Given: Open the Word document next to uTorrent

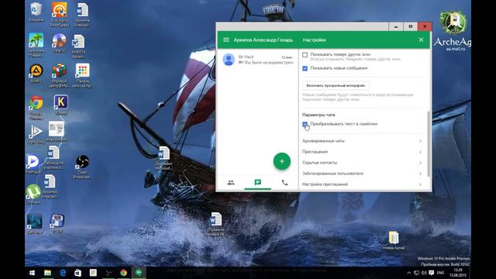Looking at the screenshot, I should [x=50, y=187].
